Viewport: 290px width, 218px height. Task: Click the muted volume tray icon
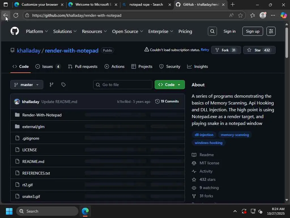click(260, 211)
